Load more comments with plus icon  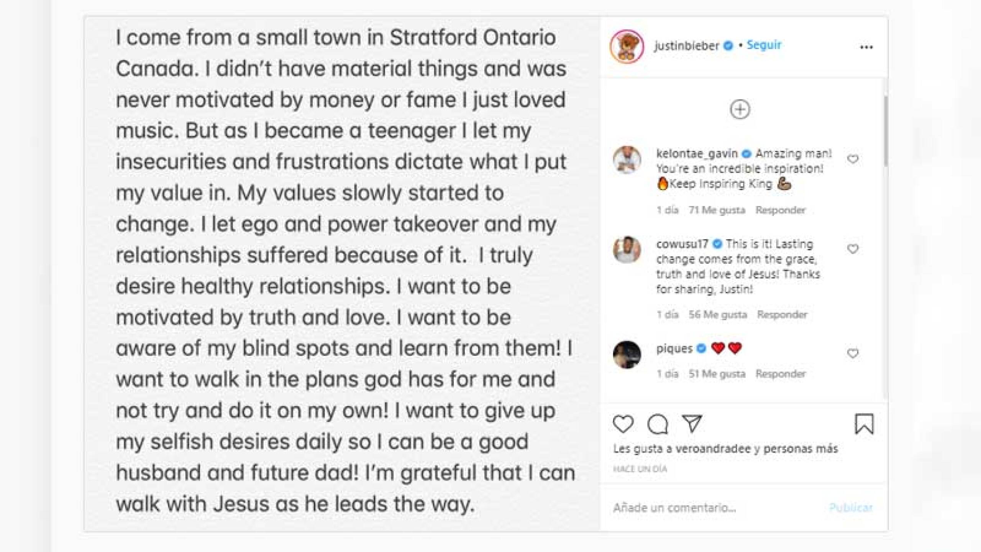click(740, 110)
